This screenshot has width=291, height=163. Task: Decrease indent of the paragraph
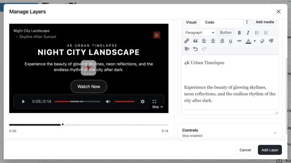[x=271, y=41]
